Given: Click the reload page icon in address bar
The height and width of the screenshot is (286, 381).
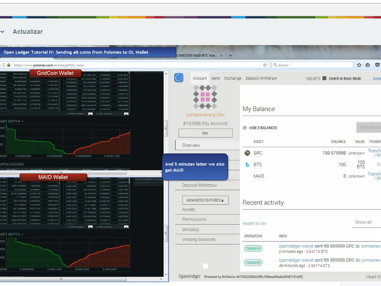Looking at the screenshot, I should click(x=264, y=64).
